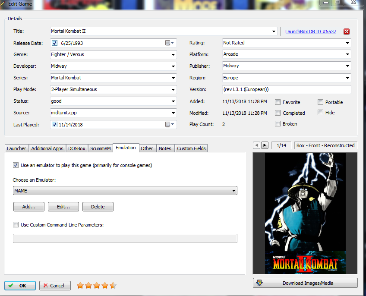Flag the game as Broken
This screenshot has height=296, width=366.
(x=278, y=124)
